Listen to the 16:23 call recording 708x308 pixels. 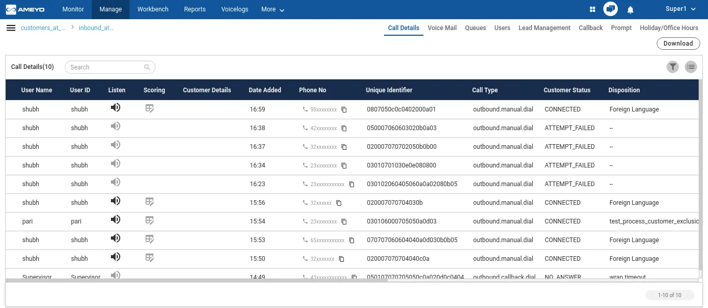(116, 182)
